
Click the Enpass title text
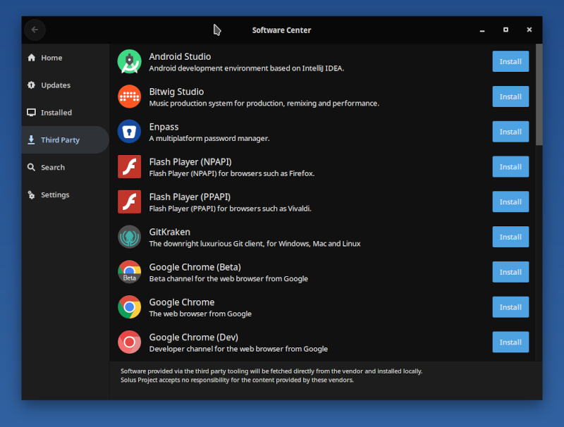[164, 127]
